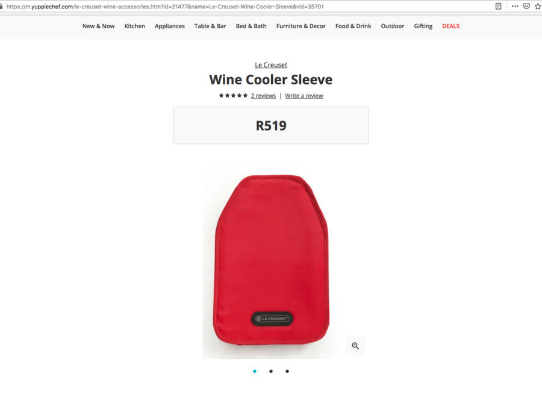
Task: Open the reader view icon
Action: (x=499, y=6)
